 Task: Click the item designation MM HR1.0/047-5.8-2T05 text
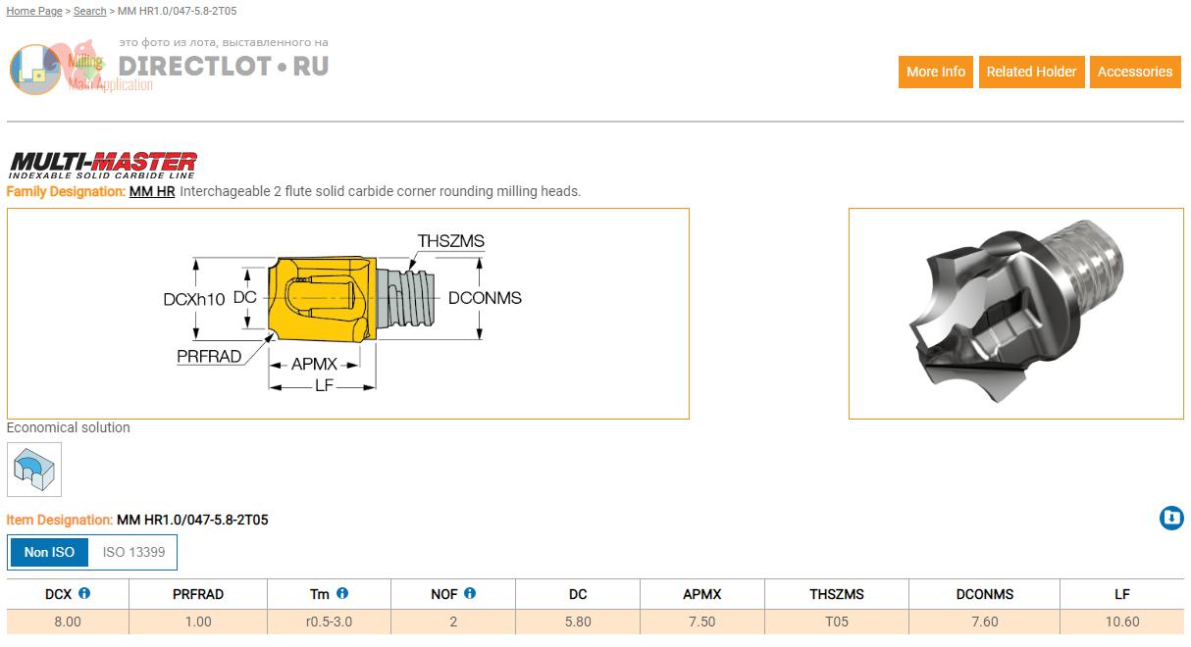pyautogui.click(x=192, y=520)
